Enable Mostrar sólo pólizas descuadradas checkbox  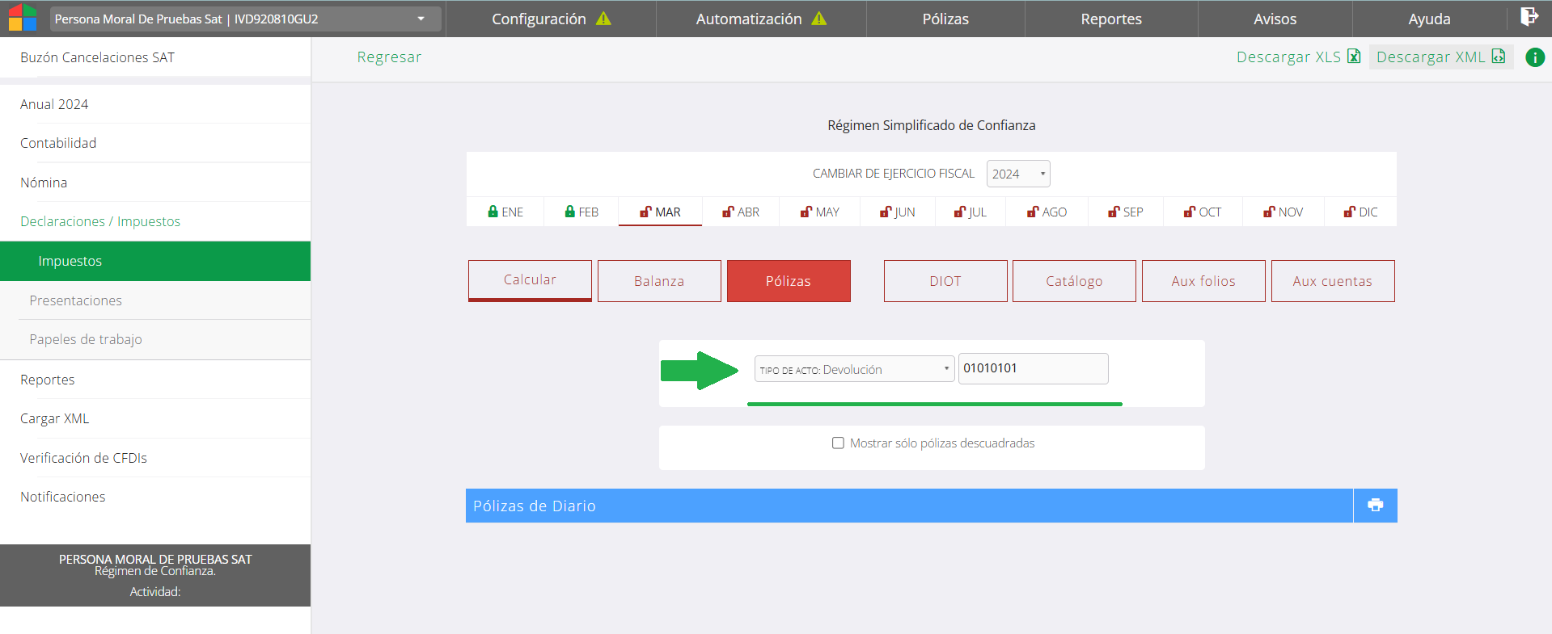(838, 443)
